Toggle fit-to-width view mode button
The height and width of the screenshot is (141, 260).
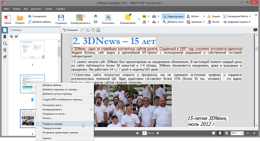220,133
